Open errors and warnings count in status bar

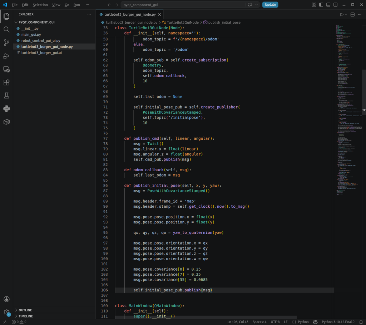19,322
